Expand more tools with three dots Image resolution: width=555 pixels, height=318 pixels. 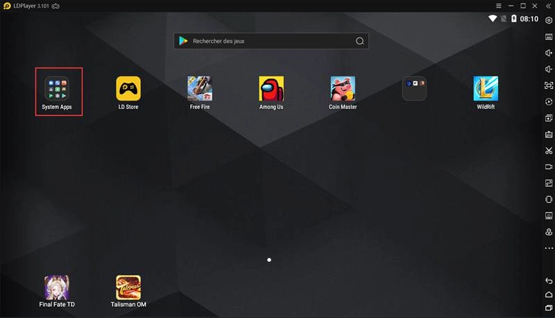click(549, 248)
